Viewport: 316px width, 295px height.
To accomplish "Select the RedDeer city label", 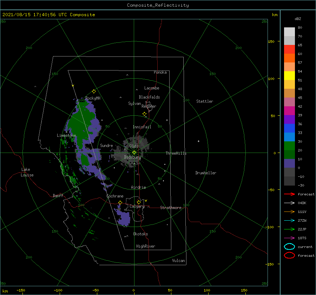I will pos(149,106).
